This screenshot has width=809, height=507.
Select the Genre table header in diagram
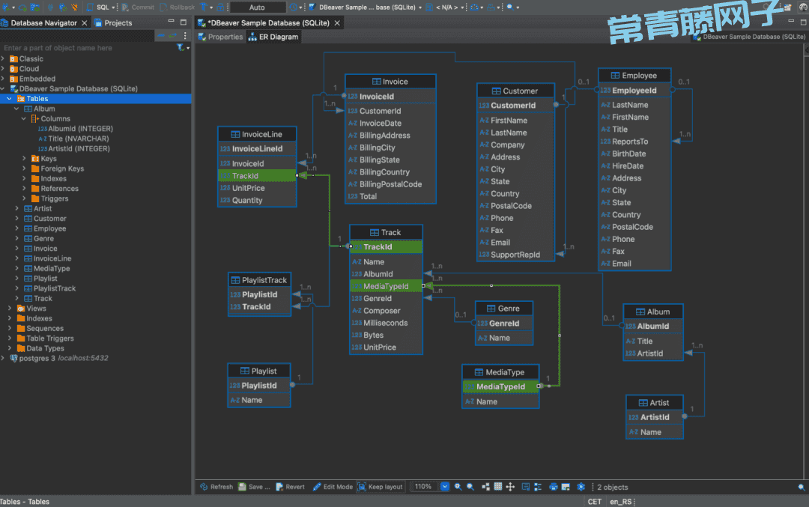[503, 309]
